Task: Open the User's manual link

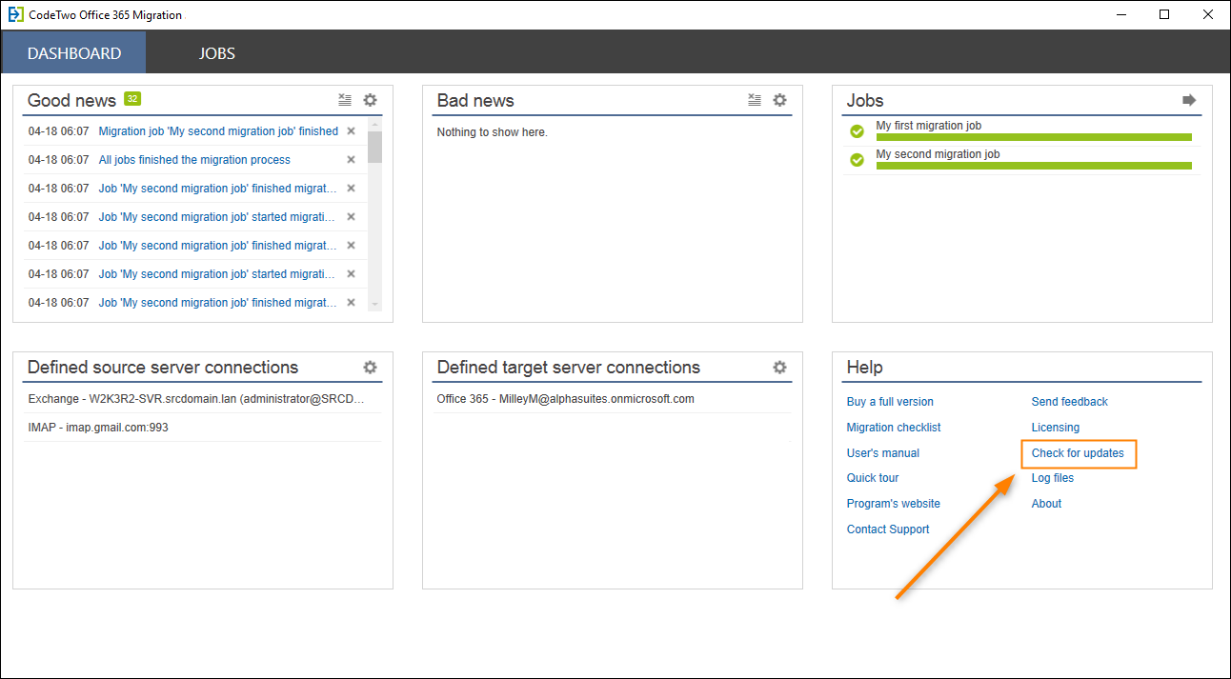Action: pyautogui.click(x=883, y=453)
